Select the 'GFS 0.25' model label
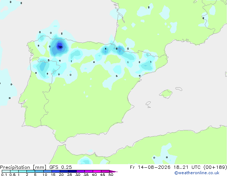 tap(61, 167)
